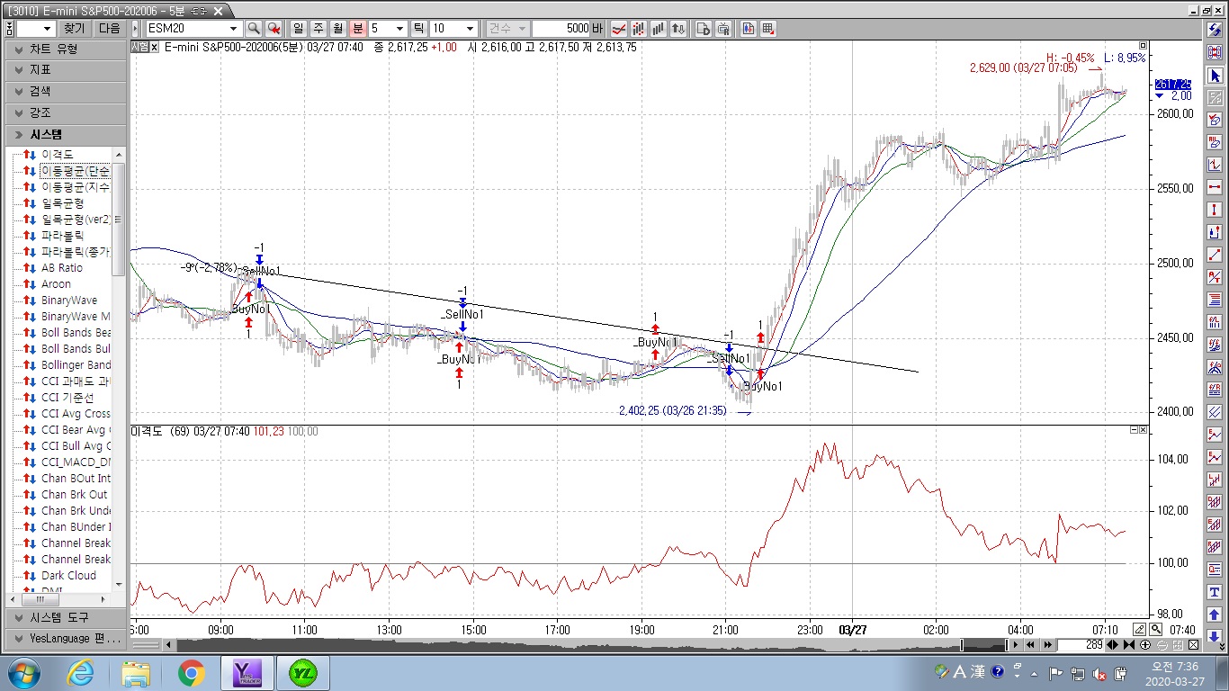Click the magnifier search icon beside ESM20

[254, 29]
